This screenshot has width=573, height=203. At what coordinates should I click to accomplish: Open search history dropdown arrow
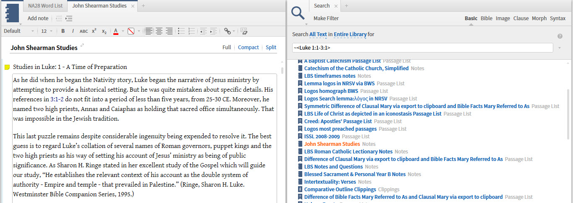(560, 48)
